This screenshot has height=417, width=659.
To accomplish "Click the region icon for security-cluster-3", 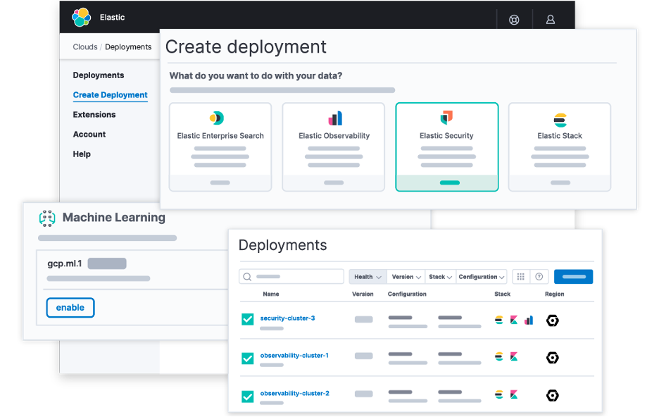I will [x=553, y=320].
